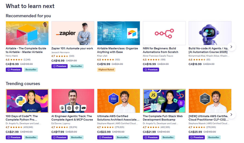
Task: Click Bestseller badge under Zapier 101 course
Action: point(77,66)
